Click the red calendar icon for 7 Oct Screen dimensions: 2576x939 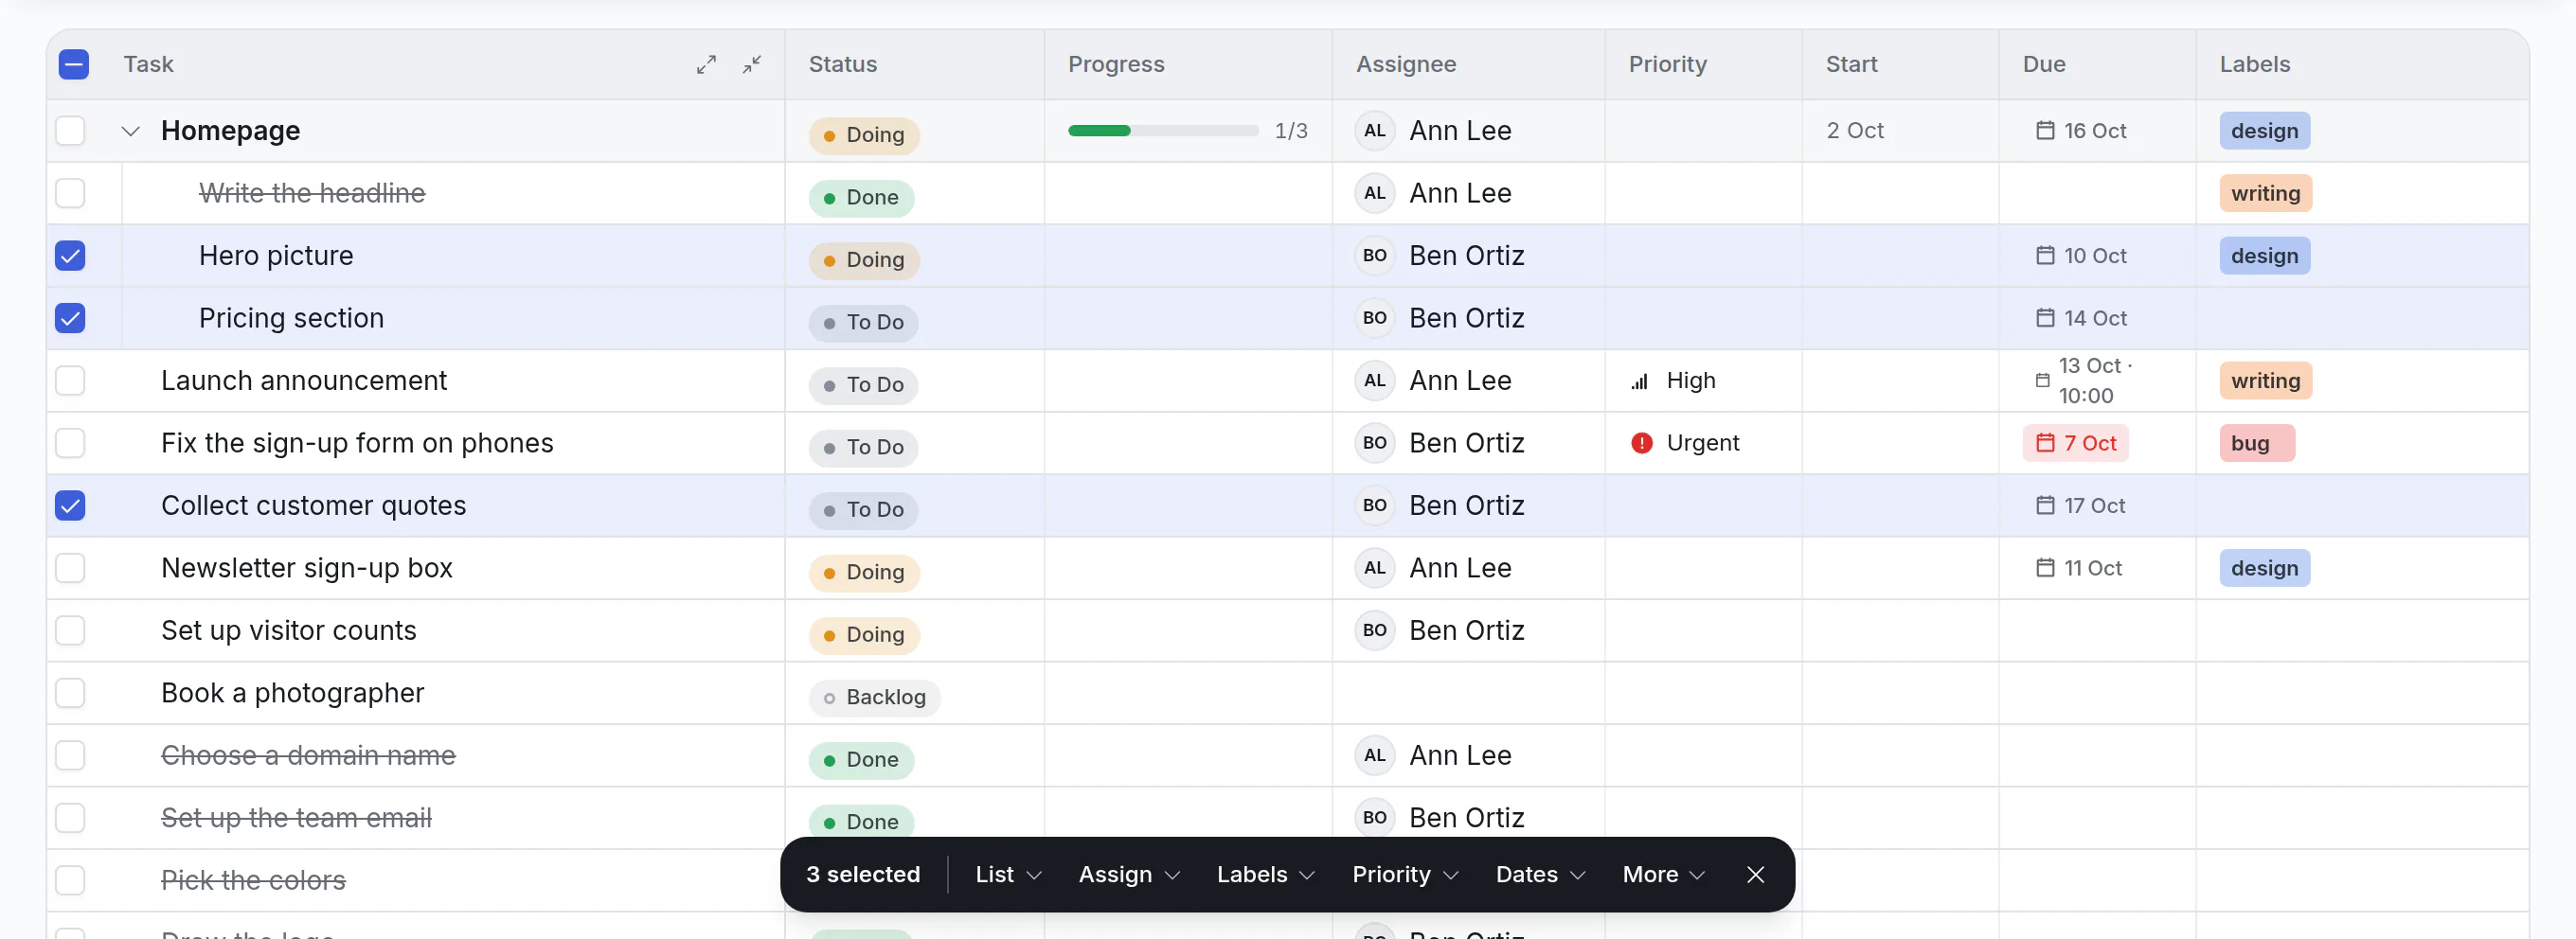[x=2045, y=443]
